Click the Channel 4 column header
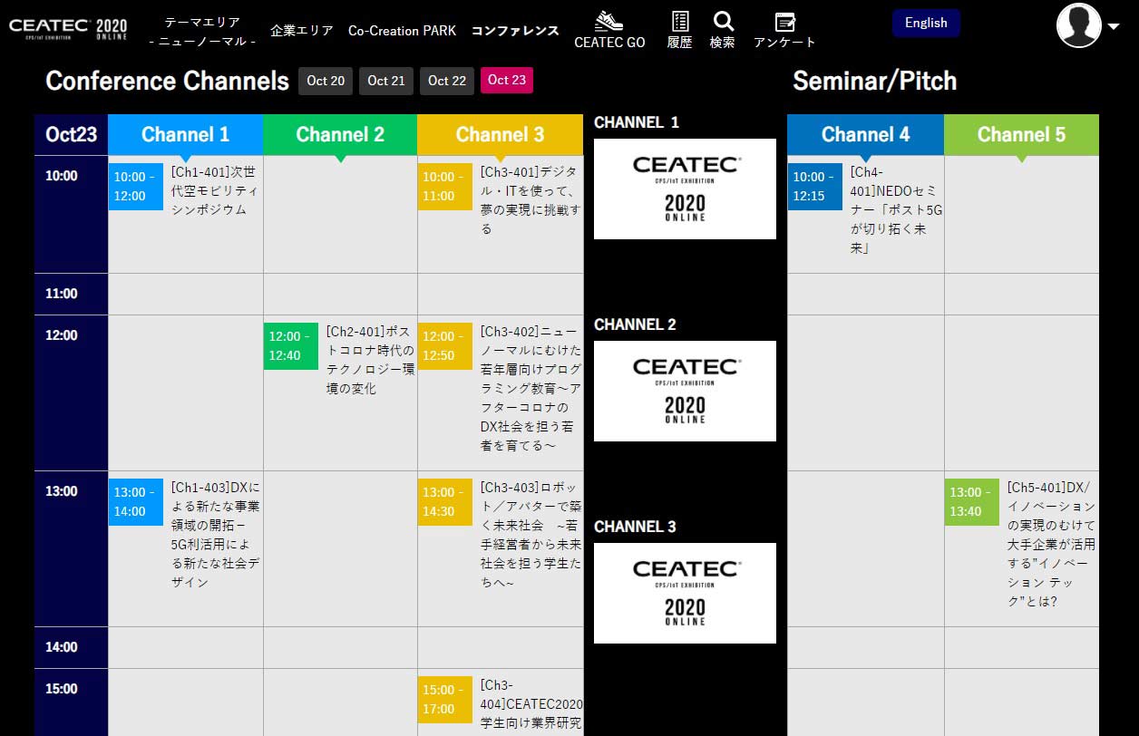Screen dimensions: 1139x736 [x=865, y=135]
